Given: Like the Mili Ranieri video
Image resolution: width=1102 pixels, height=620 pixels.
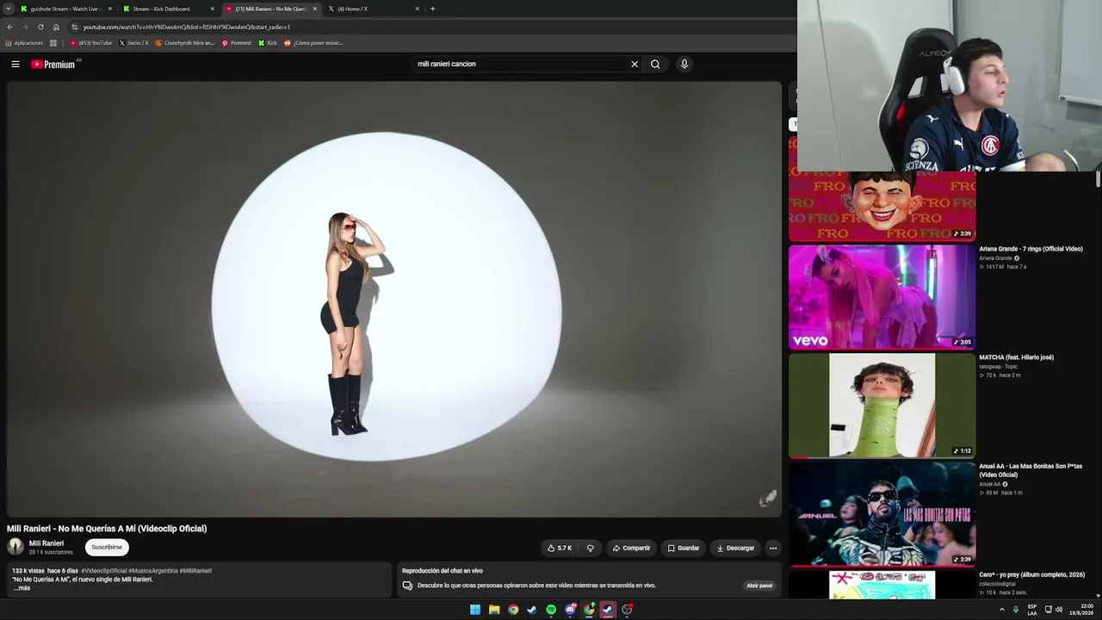Looking at the screenshot, I should tap(560, 548).
